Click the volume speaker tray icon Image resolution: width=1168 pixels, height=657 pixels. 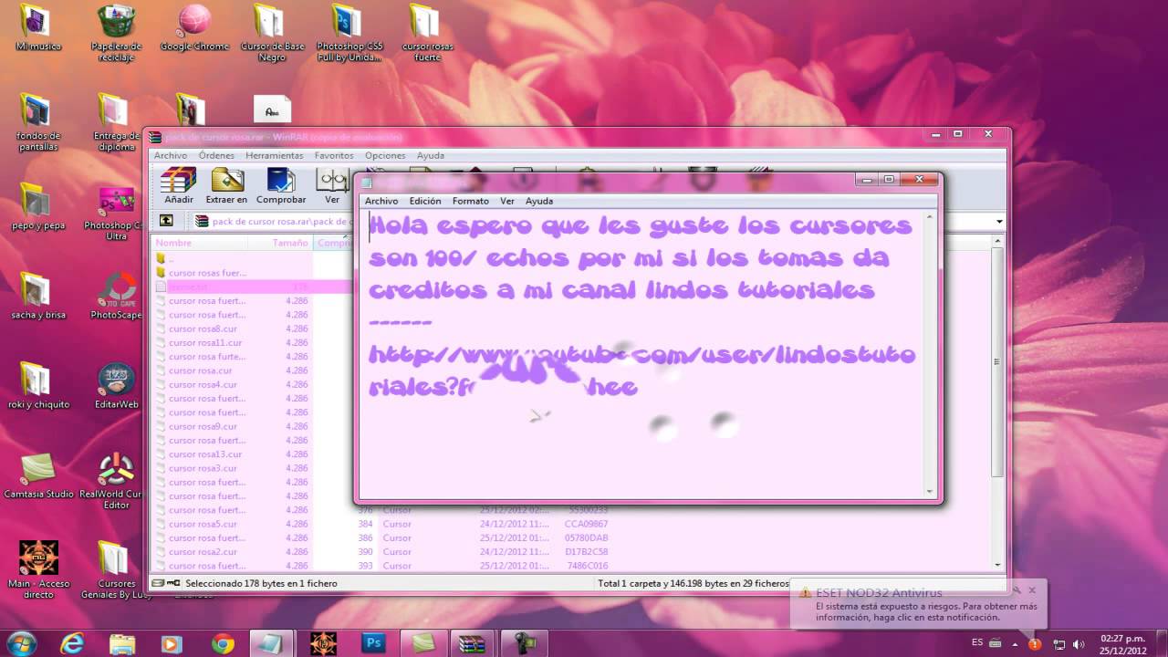click(1079, 643)
